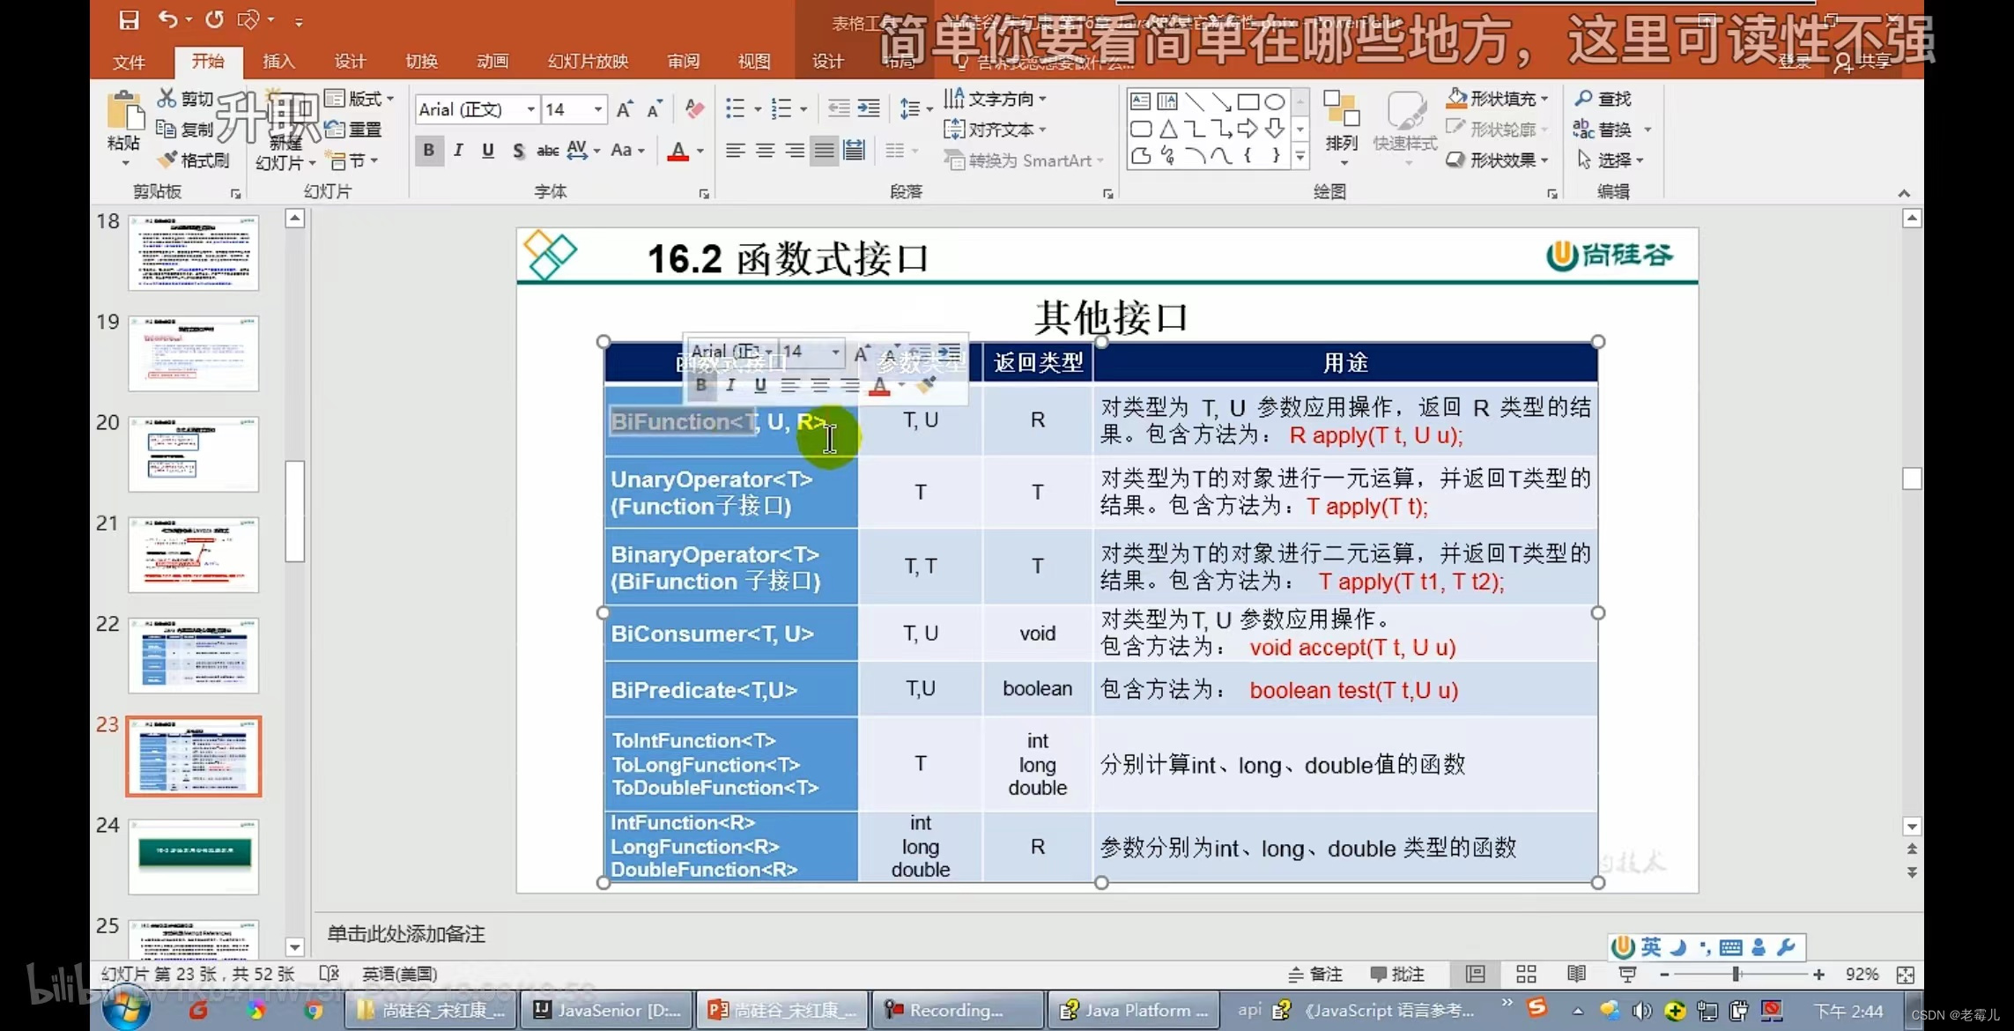Click the Save icon in quick access toolbar
Screen dimensions: 2014x1031
(130, 19)
